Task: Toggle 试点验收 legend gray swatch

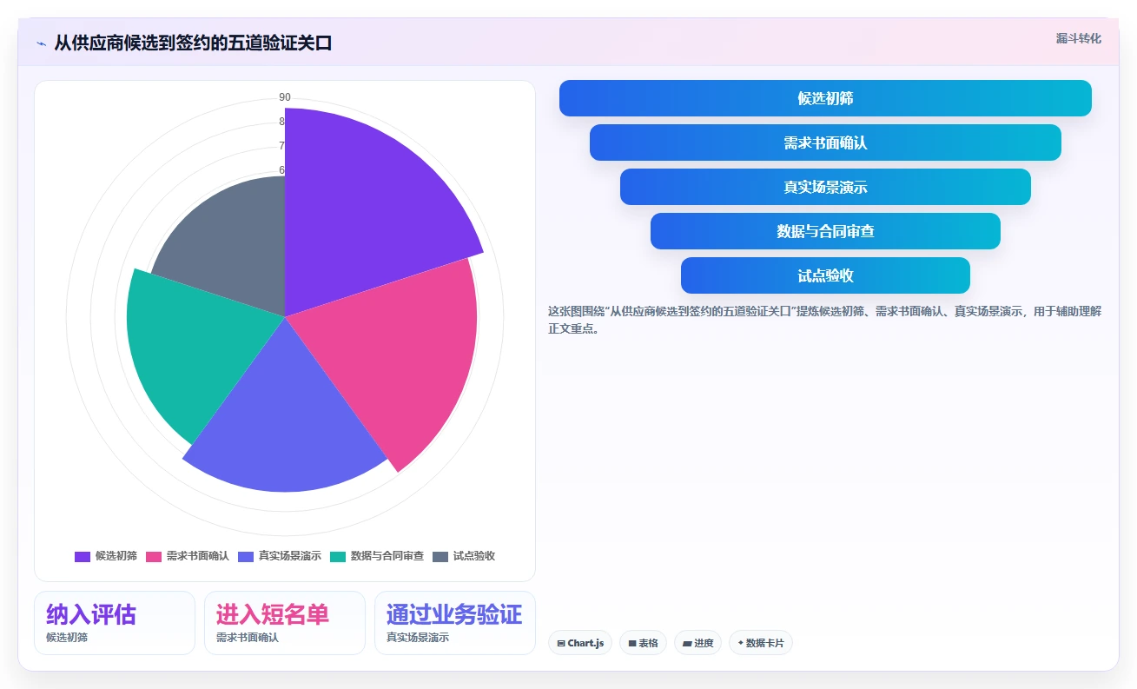Action: (440, 556)
